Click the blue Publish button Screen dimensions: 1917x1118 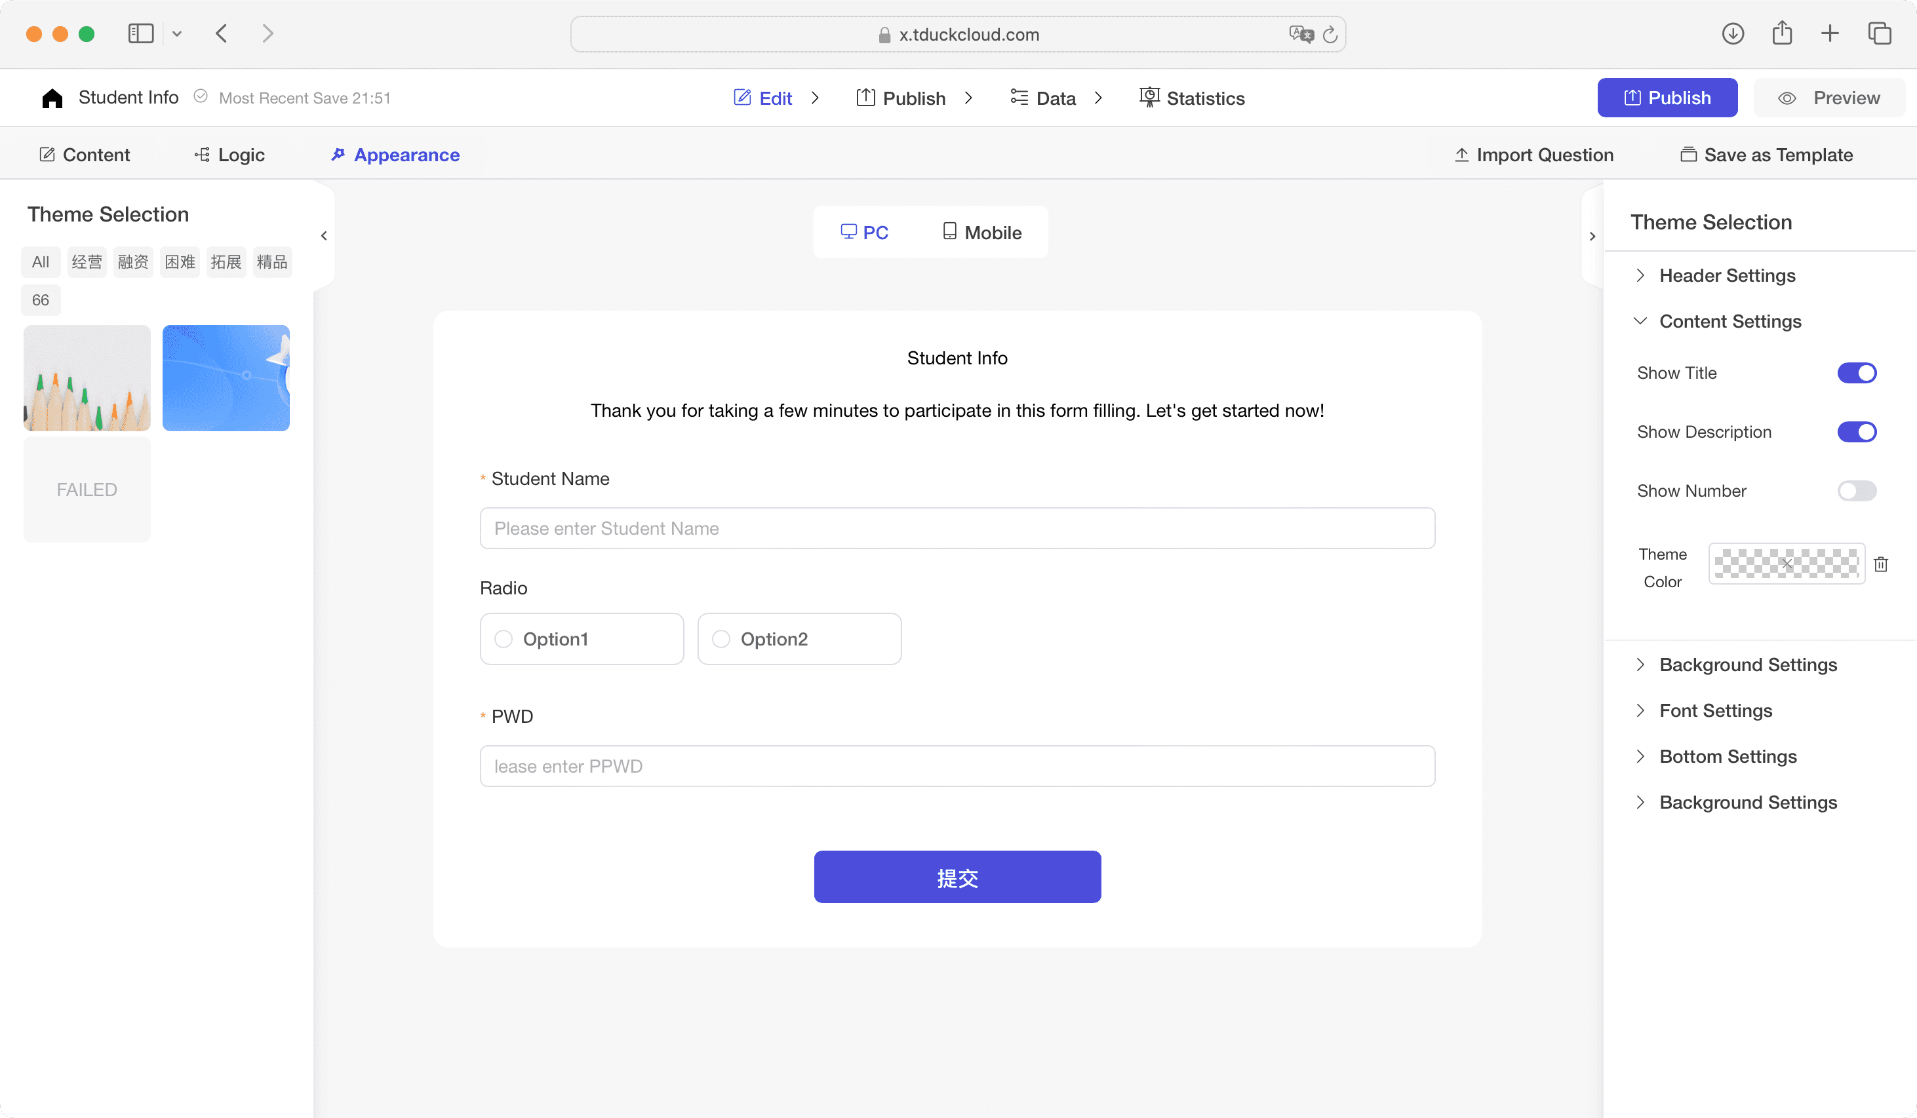click(x=1667, y=98)
